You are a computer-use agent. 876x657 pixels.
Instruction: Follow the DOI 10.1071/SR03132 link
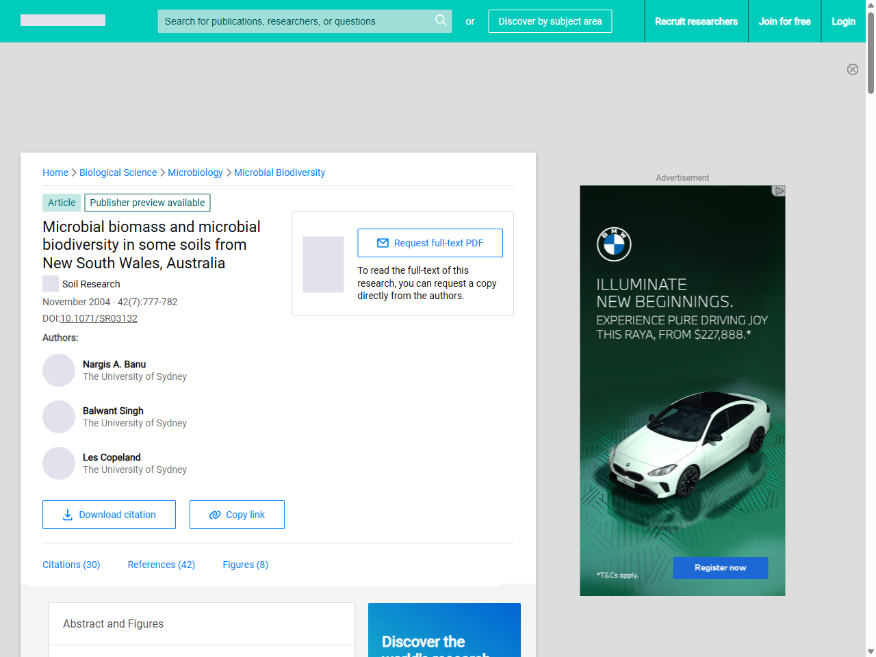[99, 318]
